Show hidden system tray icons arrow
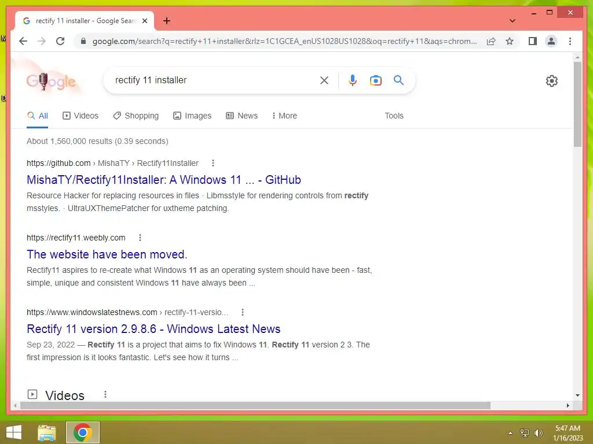The image size is (593, 444). [x=511, y=433]
